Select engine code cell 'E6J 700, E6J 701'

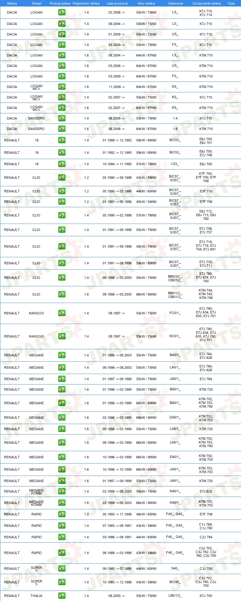[x=206, y=141]
